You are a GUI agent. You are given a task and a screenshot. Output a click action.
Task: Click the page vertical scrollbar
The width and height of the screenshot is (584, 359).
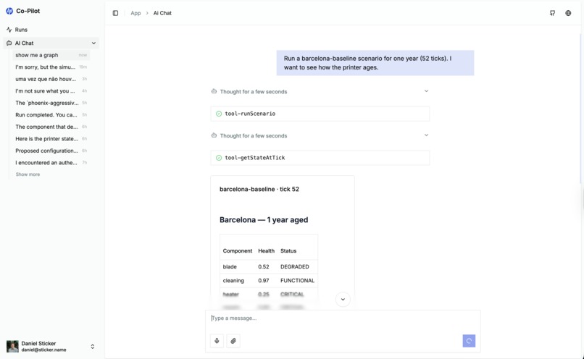[x=581, y=108]
